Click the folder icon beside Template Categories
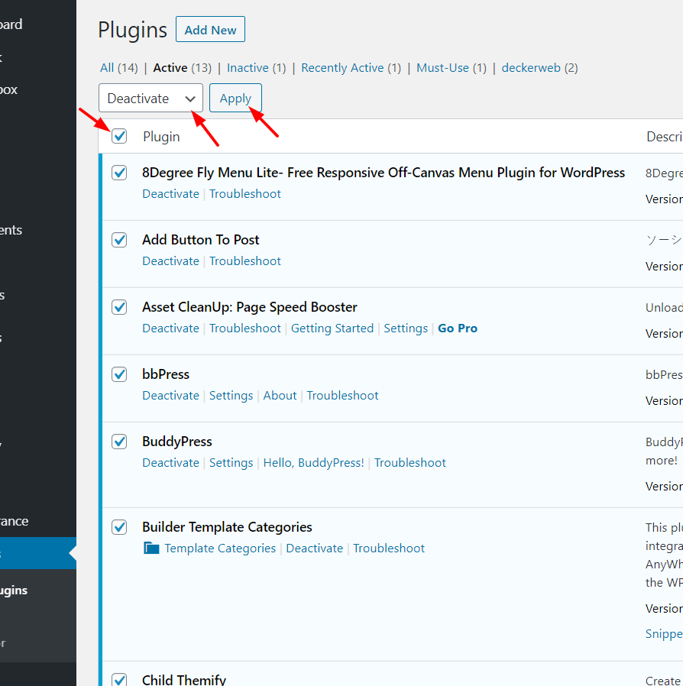The height and width of the screenshot is (686, 683). (151, 548)
